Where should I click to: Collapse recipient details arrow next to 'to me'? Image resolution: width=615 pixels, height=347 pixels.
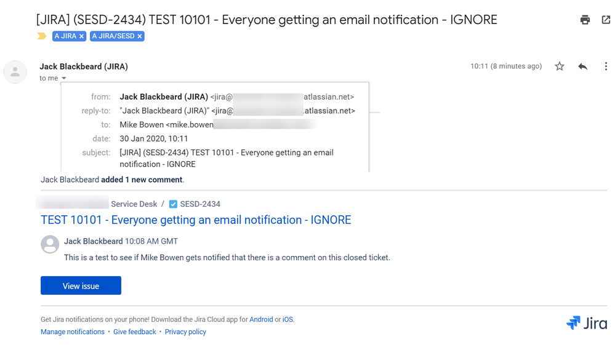64,78
